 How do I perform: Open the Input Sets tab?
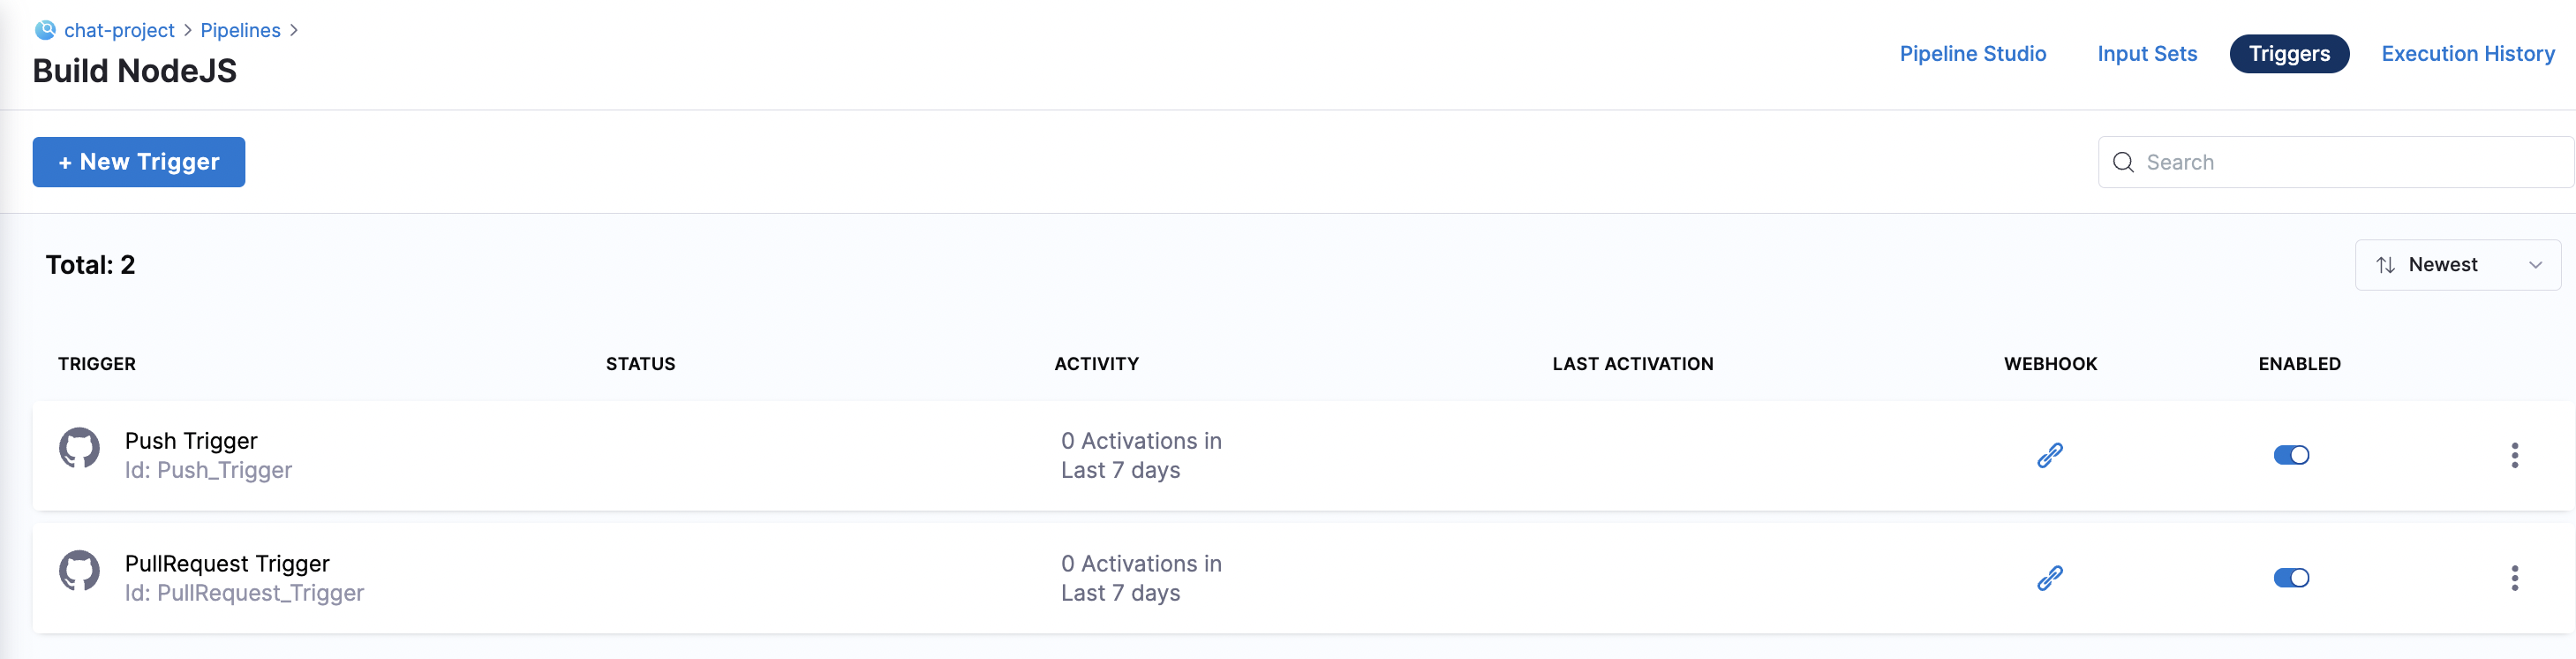pos(2147,54)
